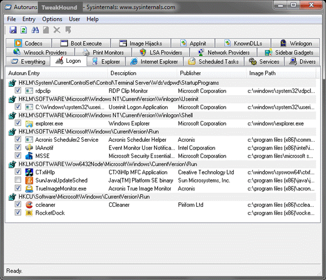326x280 pixels.
Task: Click the ccleaner entry icon
Action: coord(29,205)
